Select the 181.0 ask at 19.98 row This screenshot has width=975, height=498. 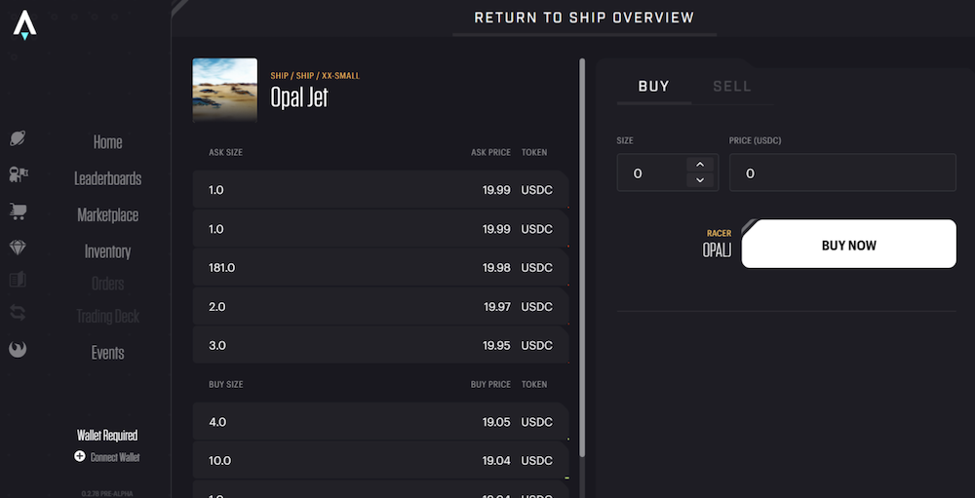click(380, 267)
